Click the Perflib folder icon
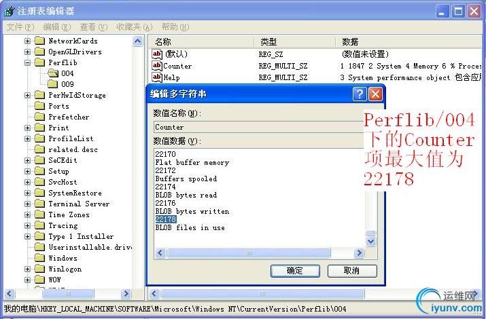 click(39, 62)
